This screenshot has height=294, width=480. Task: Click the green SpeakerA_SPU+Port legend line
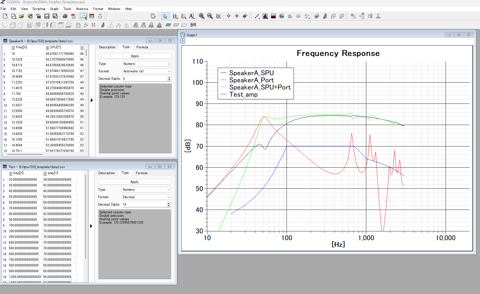click(x=224, y=87)
